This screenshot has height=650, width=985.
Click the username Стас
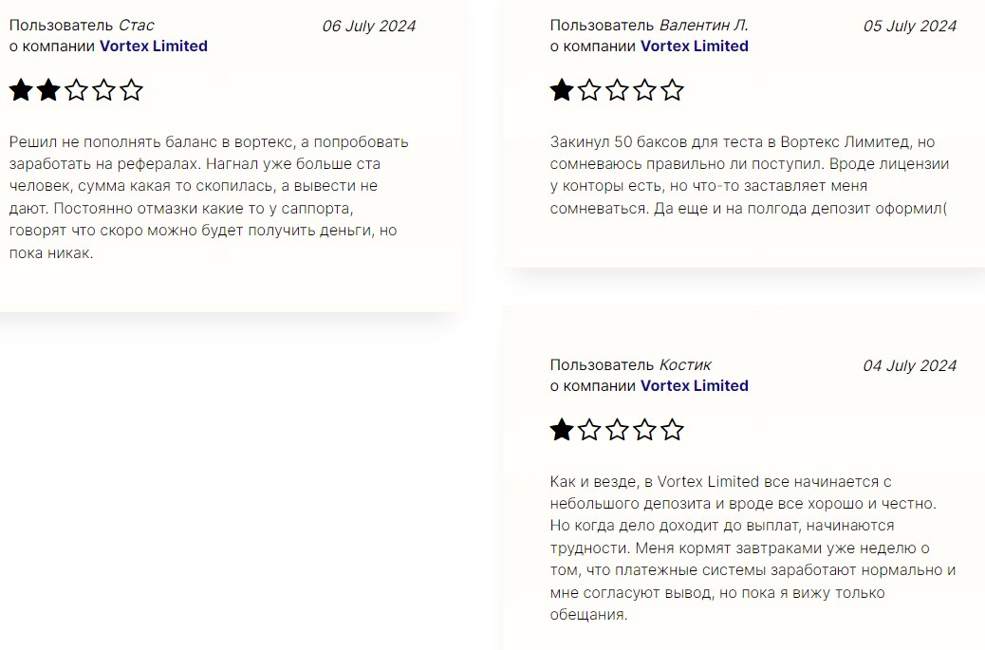click(137, 26)
